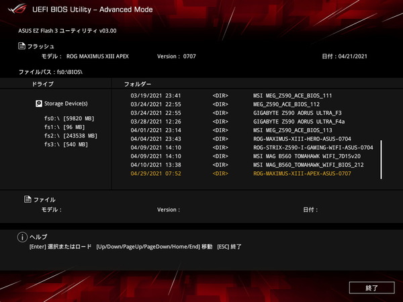Viewport: 403px width, 302px height.
Task: Click the ASUS EZ Flash 3 utility title
Action: (x=67, y=31)
